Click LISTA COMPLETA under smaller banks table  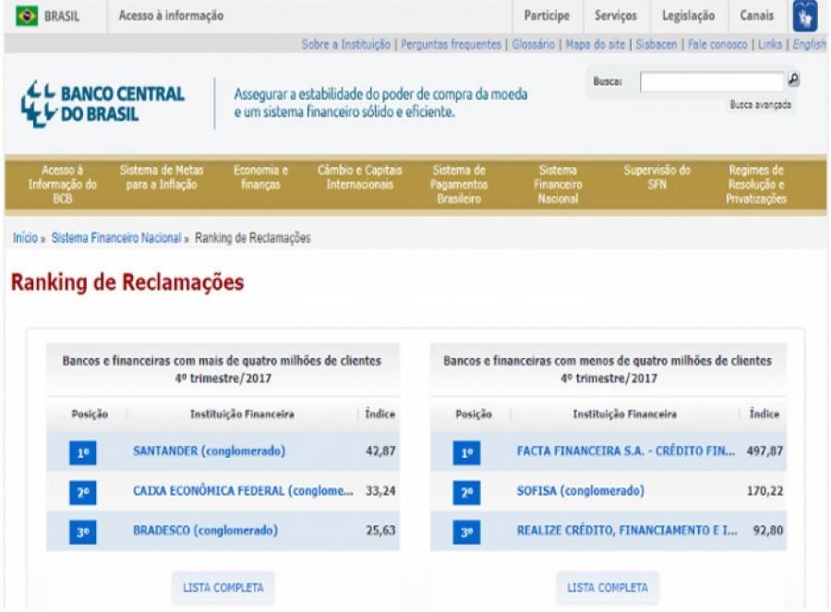(608, 588)
